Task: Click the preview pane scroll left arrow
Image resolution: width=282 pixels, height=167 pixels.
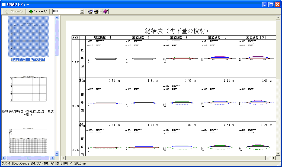Action: (63, 158)
